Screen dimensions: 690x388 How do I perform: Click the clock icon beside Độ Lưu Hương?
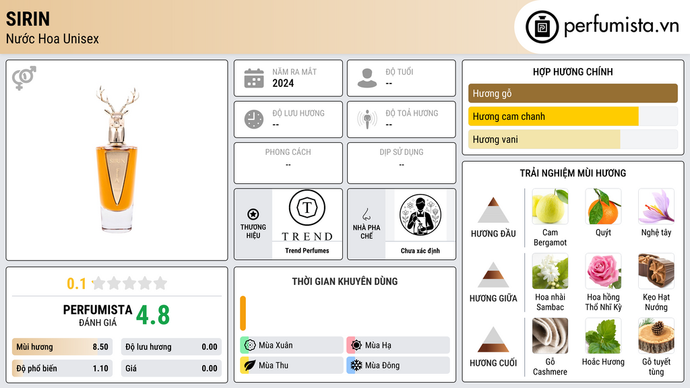coord(254,119)
